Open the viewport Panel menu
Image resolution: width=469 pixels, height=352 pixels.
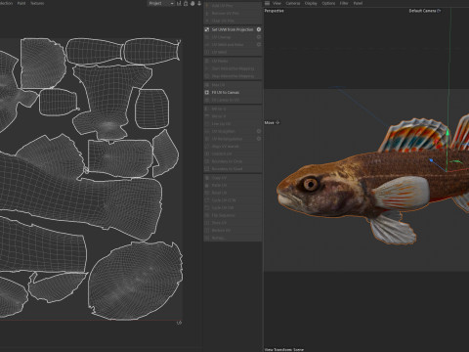[x=358, y=3]
